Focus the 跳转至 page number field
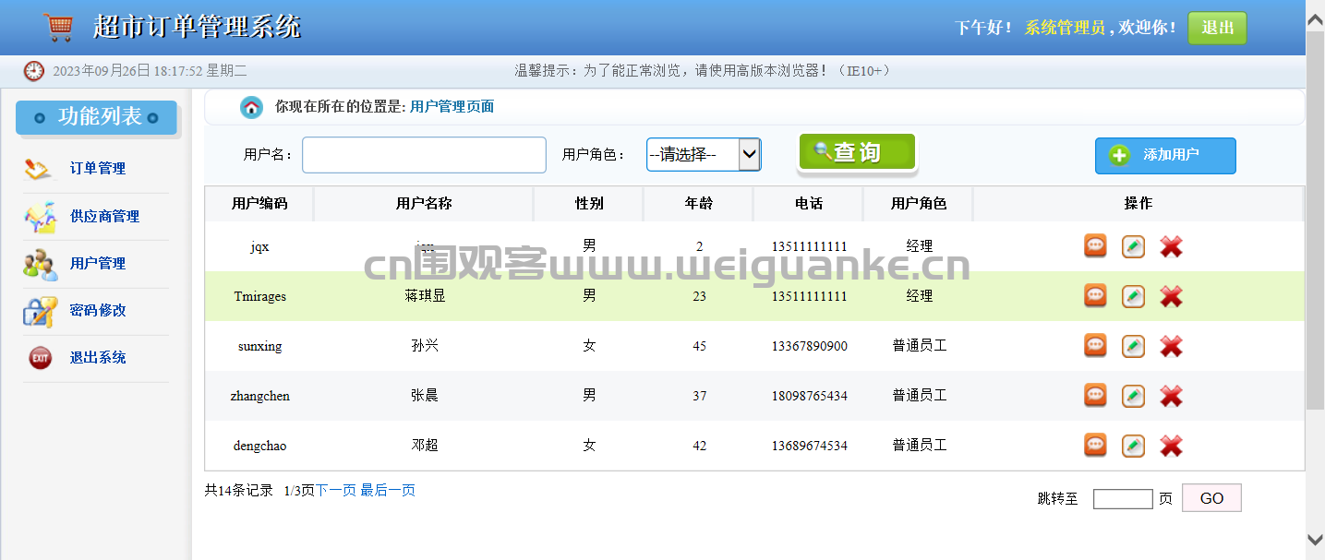This screenshot has width=1325, height=560. (1123, 499)
